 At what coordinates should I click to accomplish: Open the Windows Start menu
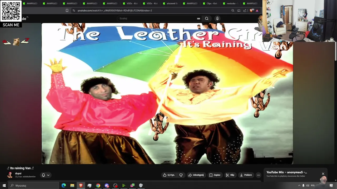coord(4,186)
